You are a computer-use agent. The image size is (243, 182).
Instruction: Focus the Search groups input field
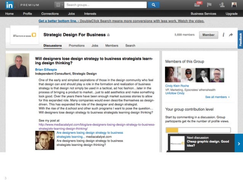click(x=106, y=5)
